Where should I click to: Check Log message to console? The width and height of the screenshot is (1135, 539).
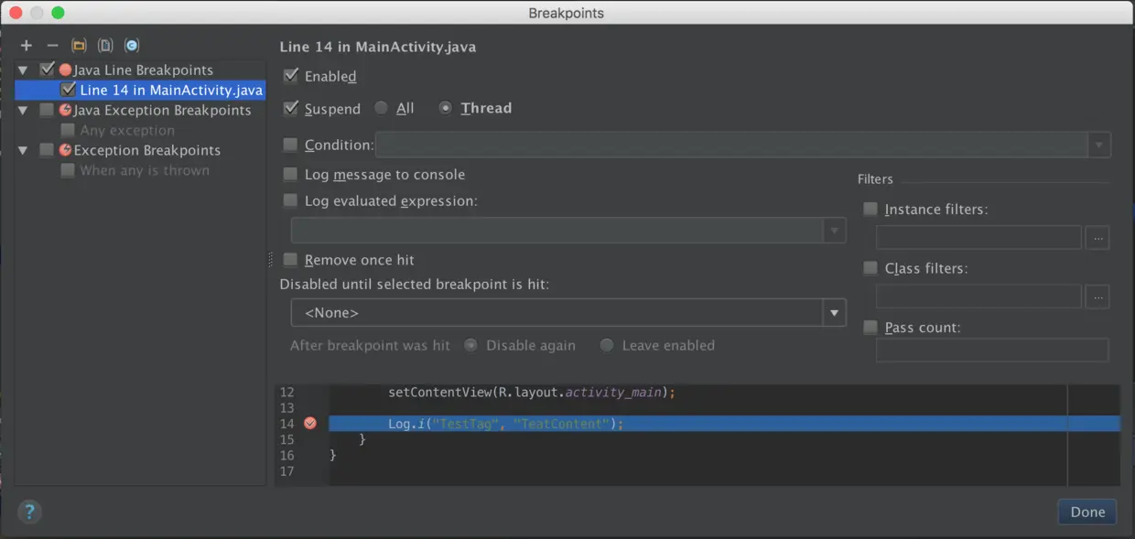coord(290,174)
